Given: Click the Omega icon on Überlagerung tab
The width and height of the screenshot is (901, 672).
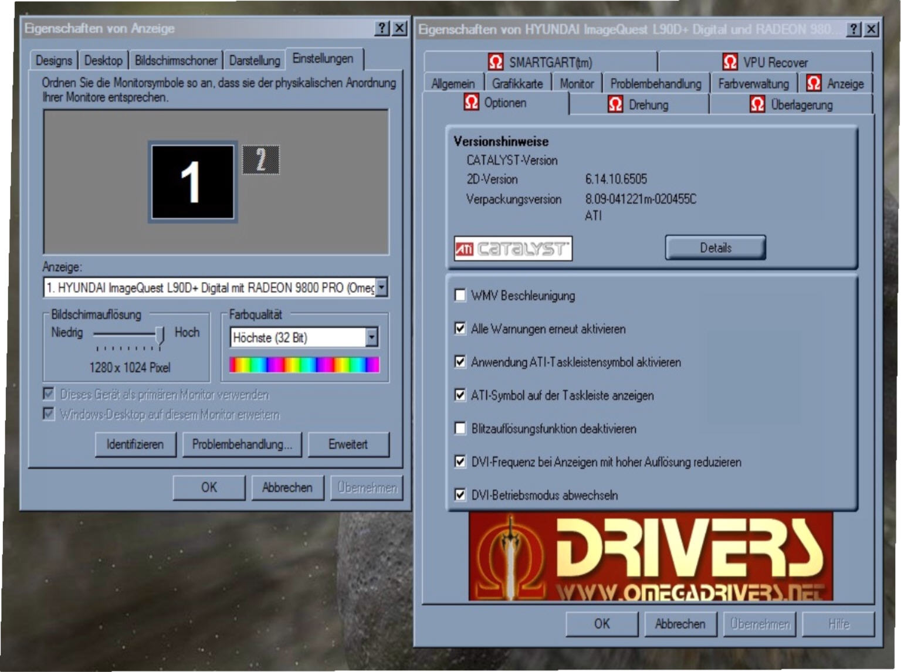Looking at the screenshot, I should (x=757, y=104).
